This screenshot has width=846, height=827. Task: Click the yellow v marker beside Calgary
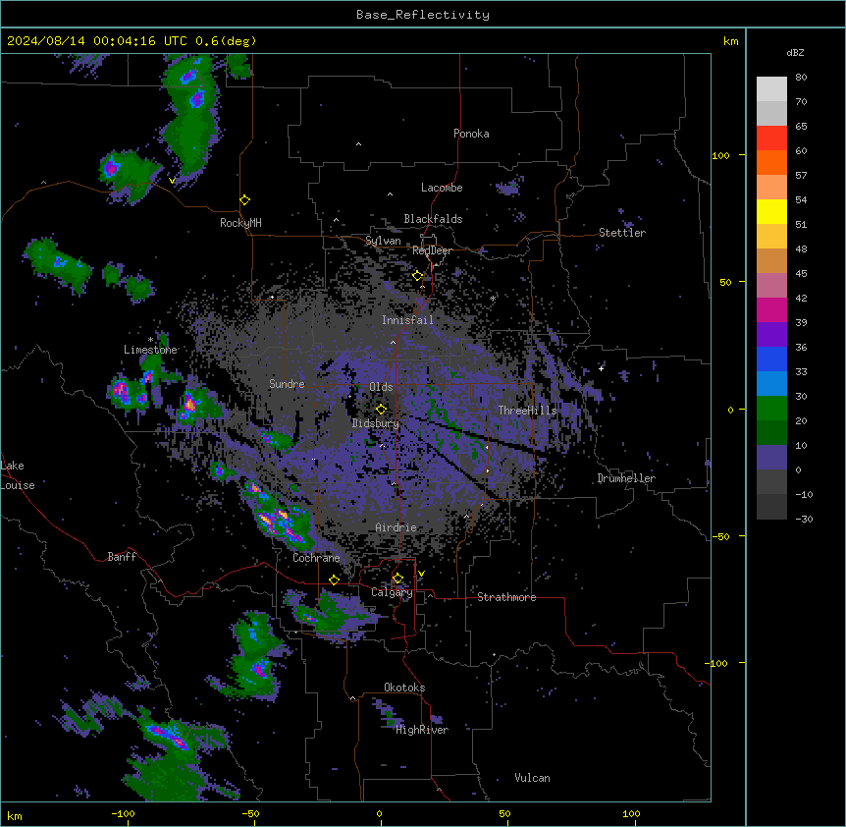[421, 574]
